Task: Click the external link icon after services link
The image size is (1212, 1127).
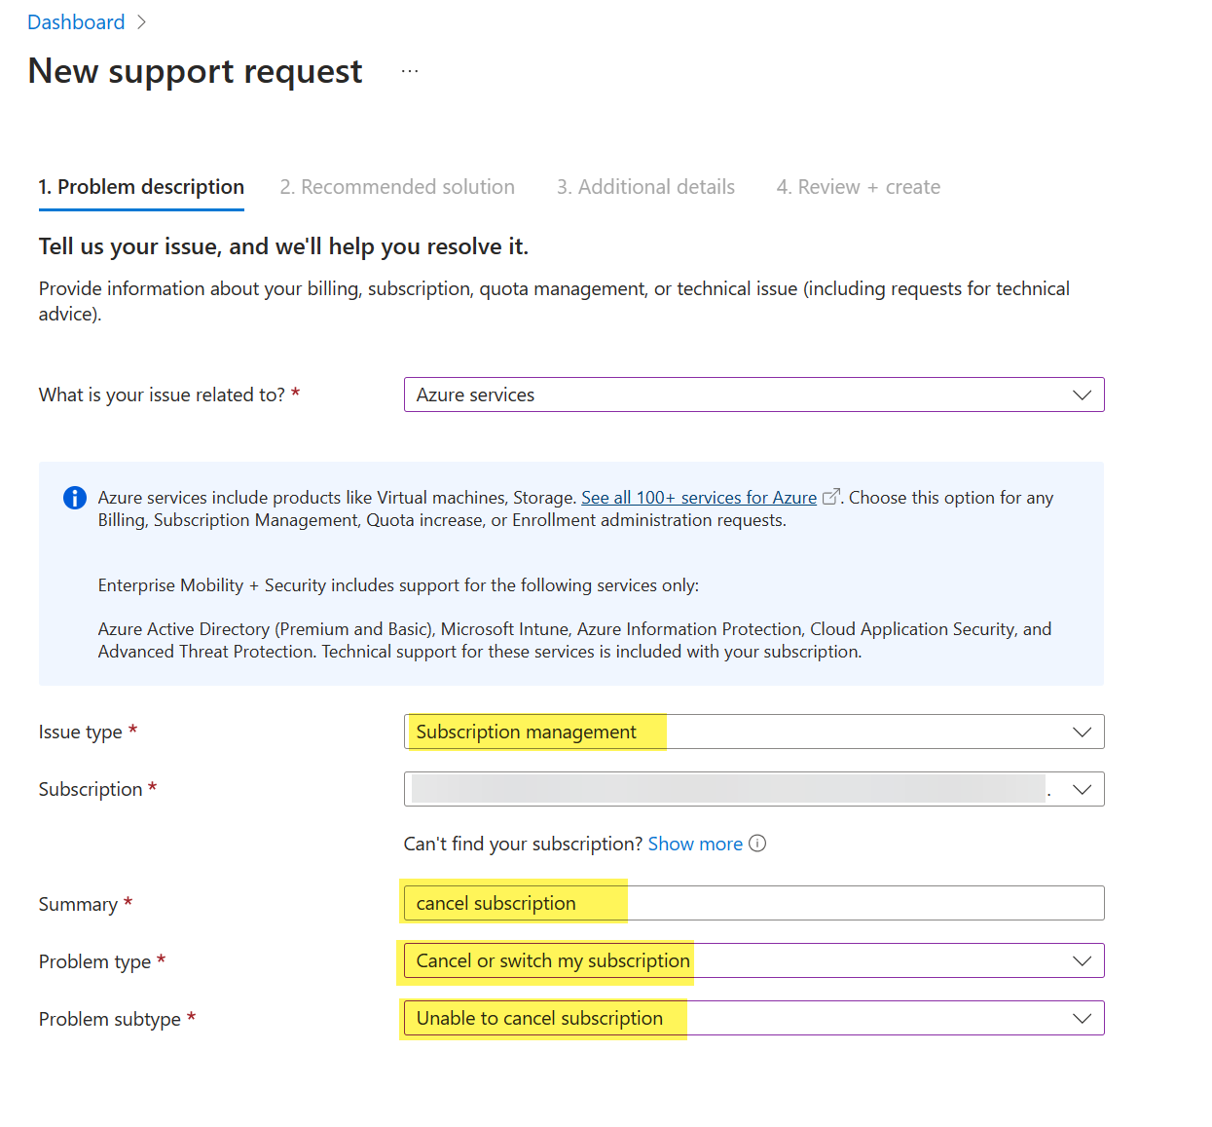Action: pyautogui.click(x=830, y=497)
